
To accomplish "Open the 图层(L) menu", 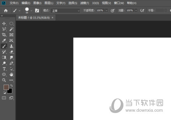I will (49, 3).
